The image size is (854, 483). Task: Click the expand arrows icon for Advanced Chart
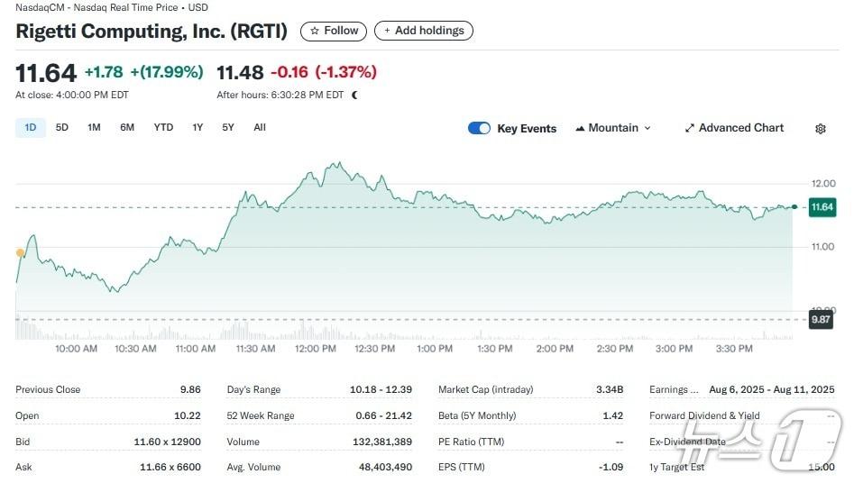tap(690, 128)
